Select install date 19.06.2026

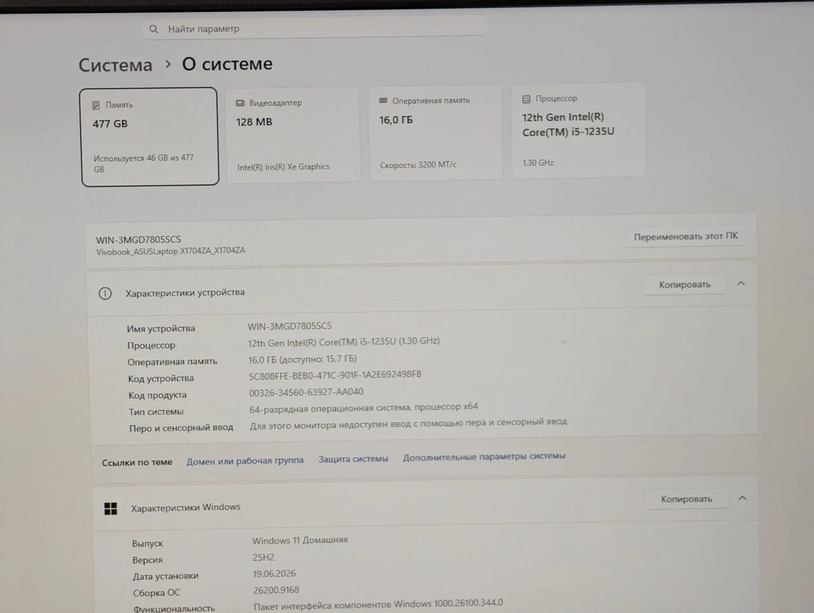point(274,574)
